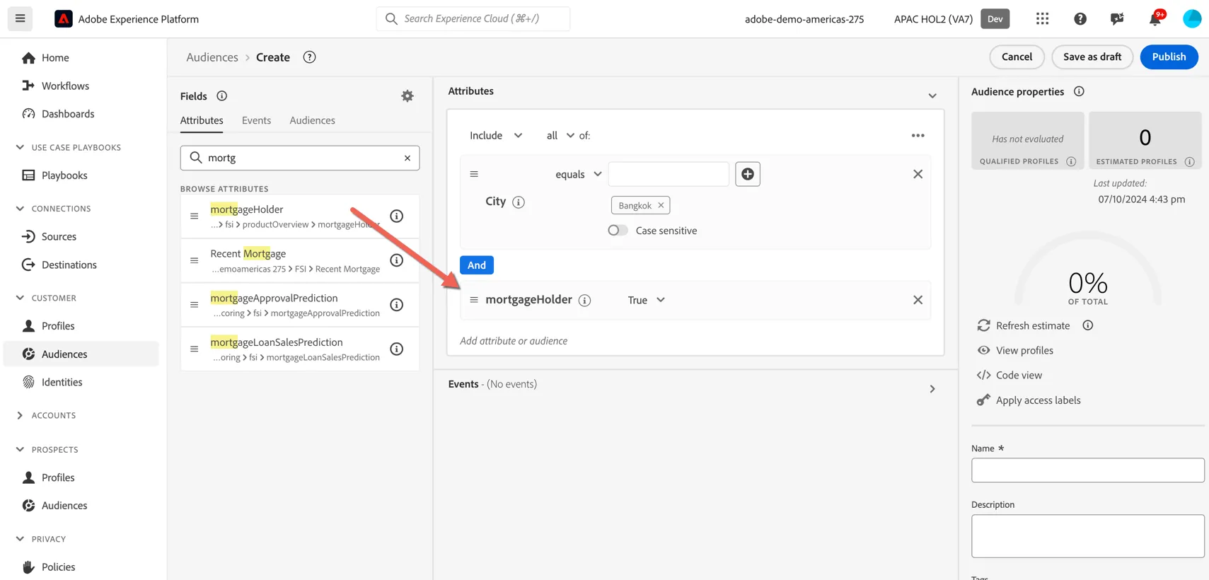
Task: Open the equals operator dropdown
Action: 578,174
